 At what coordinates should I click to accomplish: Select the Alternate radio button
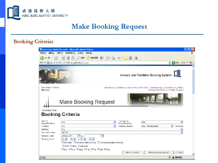point(79,146)
